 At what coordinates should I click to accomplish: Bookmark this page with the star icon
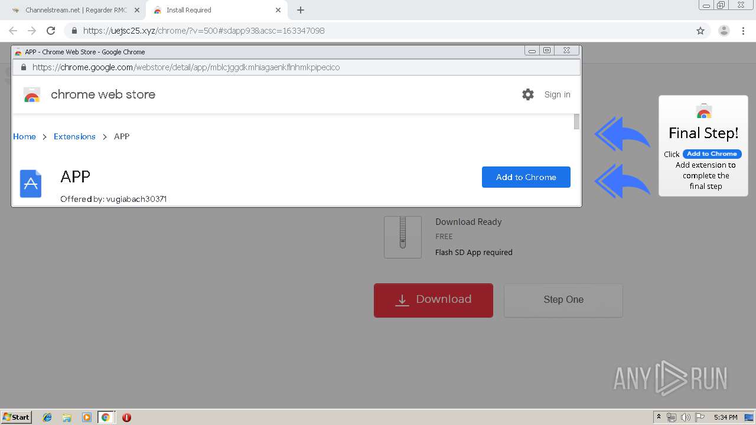click(700, 31)
